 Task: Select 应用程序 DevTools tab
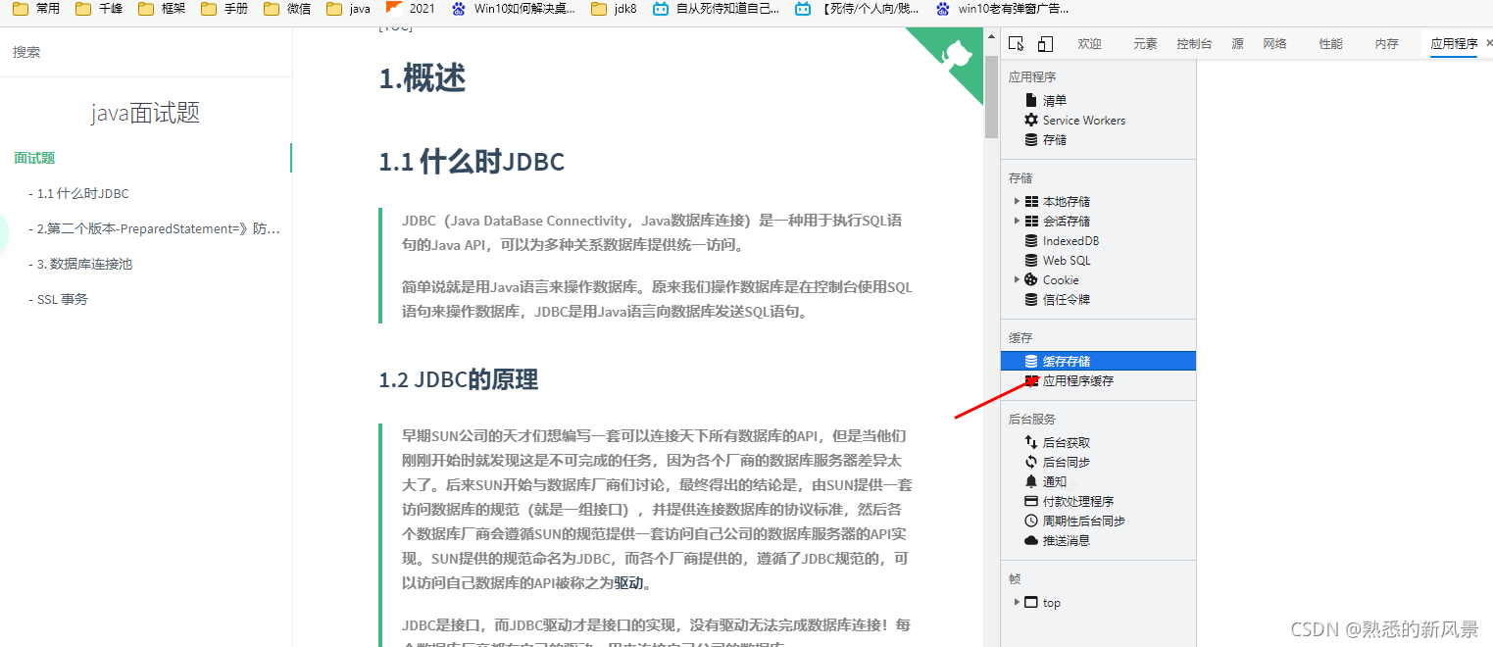pos(1454,43)
